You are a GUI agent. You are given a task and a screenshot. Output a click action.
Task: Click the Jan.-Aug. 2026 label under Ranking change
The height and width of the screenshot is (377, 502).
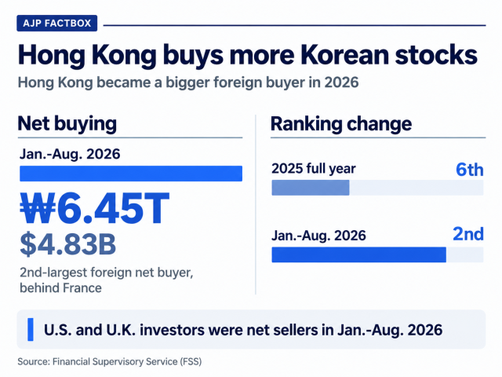(x=318, y=236)
